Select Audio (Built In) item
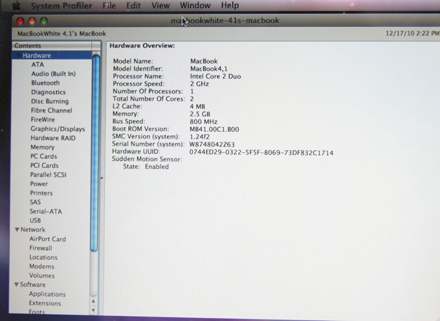The image size is (440, 321). [x=53, y=73]
